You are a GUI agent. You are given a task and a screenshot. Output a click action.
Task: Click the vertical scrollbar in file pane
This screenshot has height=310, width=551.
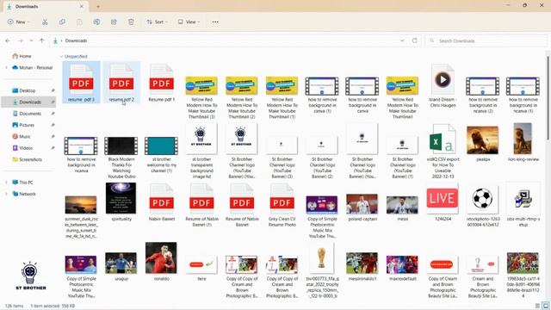548,98
